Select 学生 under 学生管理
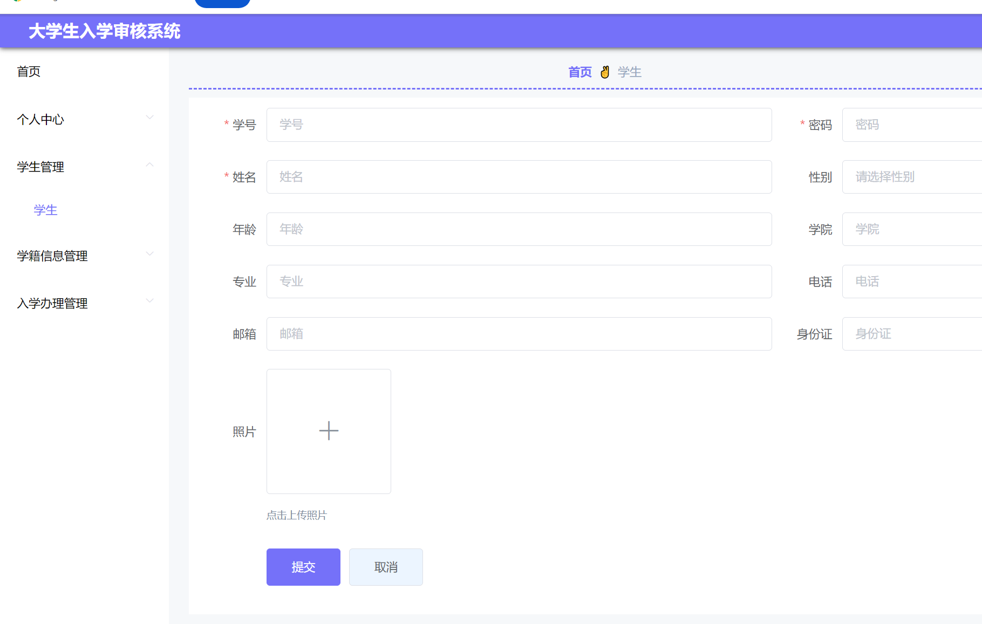Screen dimensions: 982x624 click(x=45, y=210)
